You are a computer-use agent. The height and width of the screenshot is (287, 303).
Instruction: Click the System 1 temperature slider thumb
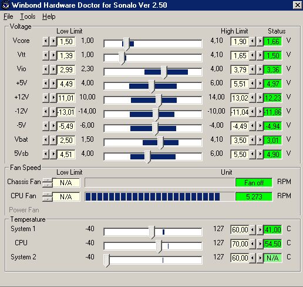click(152, 232)
